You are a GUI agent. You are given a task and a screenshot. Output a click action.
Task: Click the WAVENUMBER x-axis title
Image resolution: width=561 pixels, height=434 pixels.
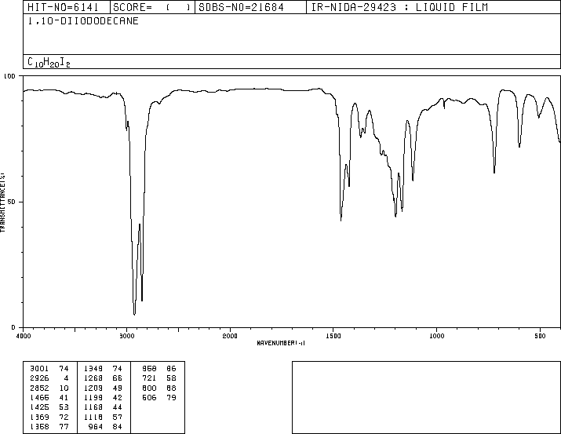(281, 343)
